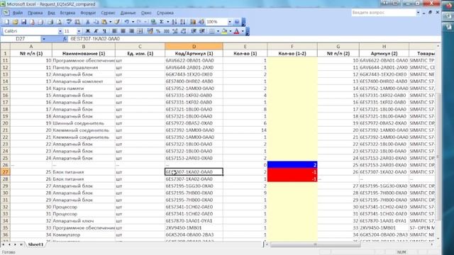Open the Справка menu
Screen dimensions: 454x255
[165, 13]
